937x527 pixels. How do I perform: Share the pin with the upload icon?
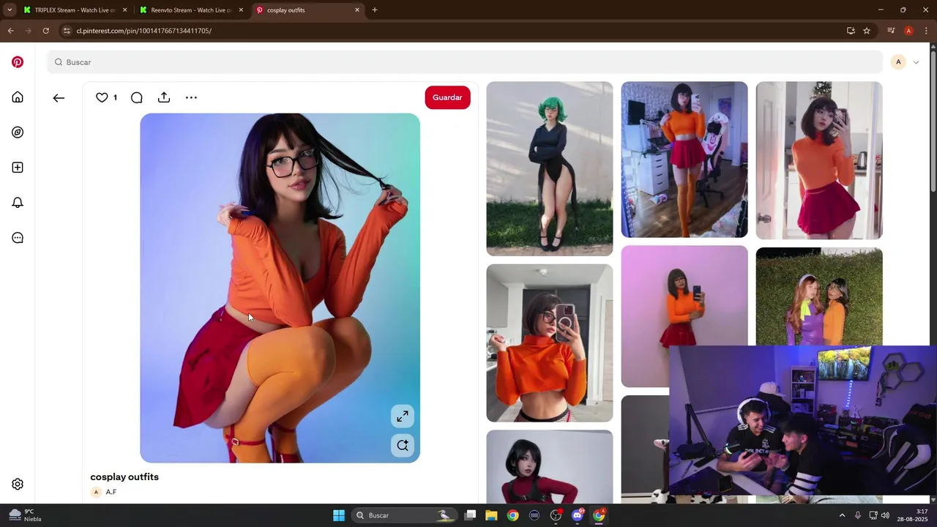tap(164, 97)
